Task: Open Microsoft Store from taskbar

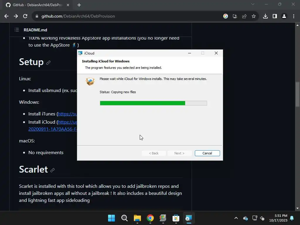Action: tap(176, 218)
